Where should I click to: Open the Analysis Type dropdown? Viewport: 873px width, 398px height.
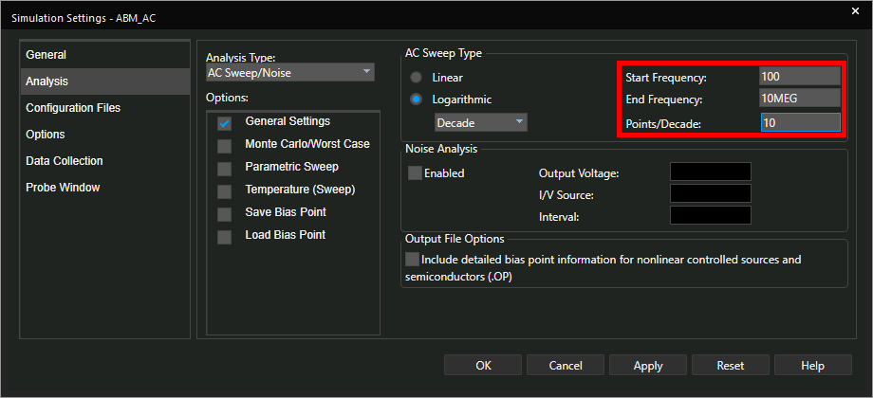[289, 72]
